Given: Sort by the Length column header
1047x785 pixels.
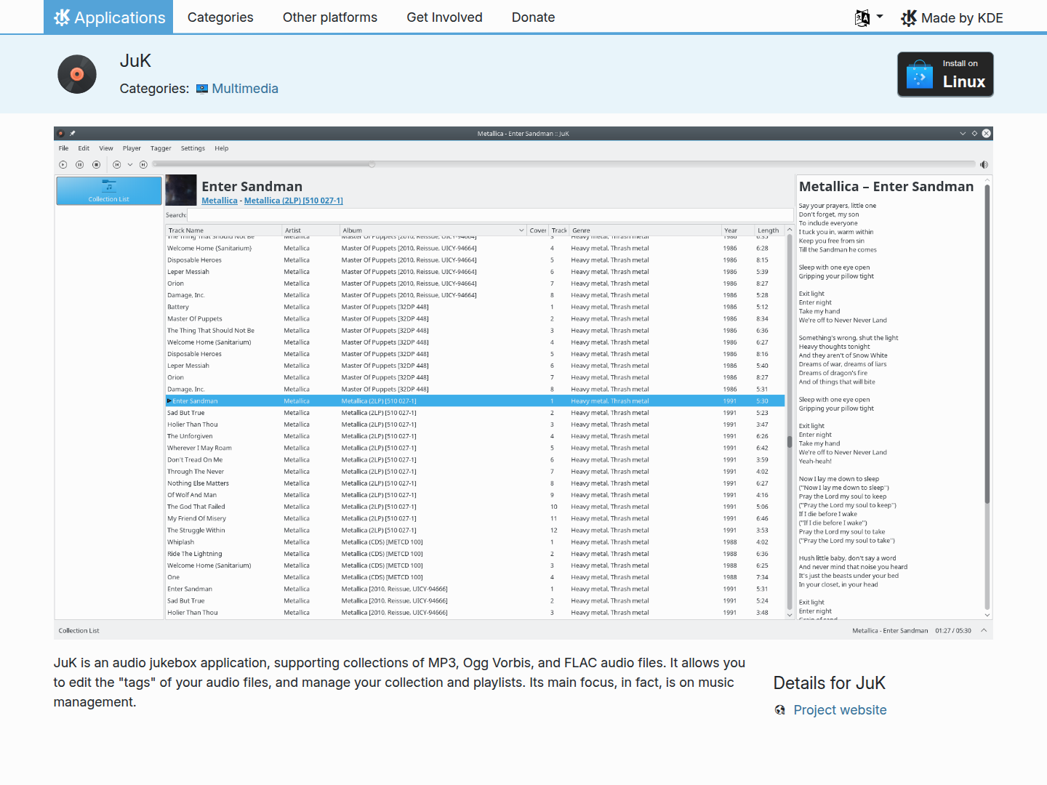Looking at the screenshot, I should pos(769,230).
